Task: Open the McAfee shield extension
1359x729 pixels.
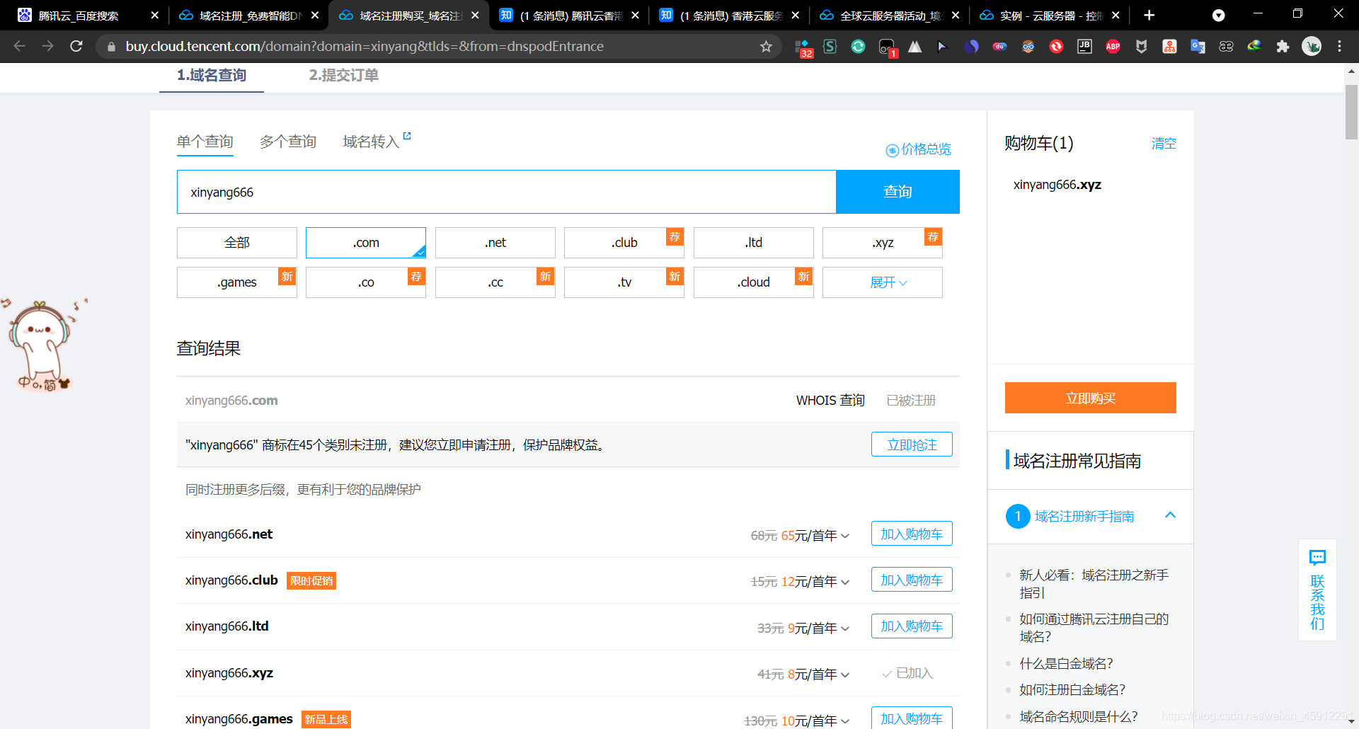Action: pos(1141,46)
